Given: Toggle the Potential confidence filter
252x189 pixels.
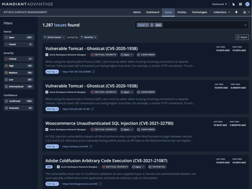Looking at the screenshot, I should [x=19, y=108].
